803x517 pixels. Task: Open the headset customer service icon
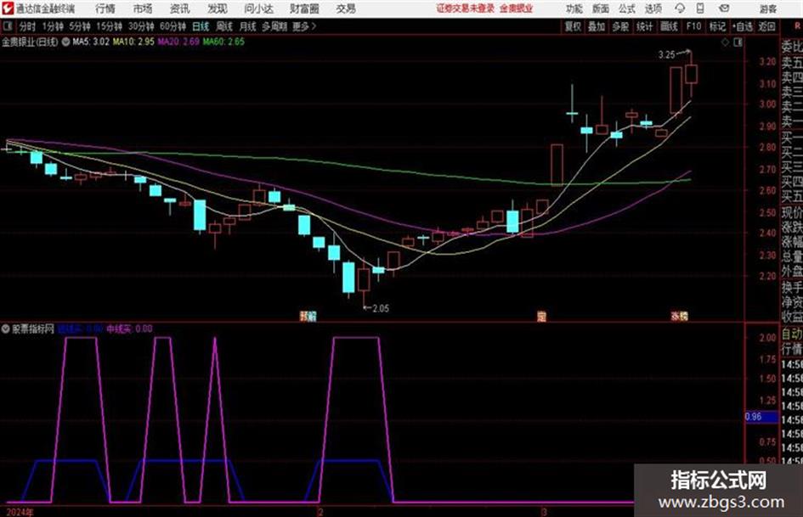680,8
